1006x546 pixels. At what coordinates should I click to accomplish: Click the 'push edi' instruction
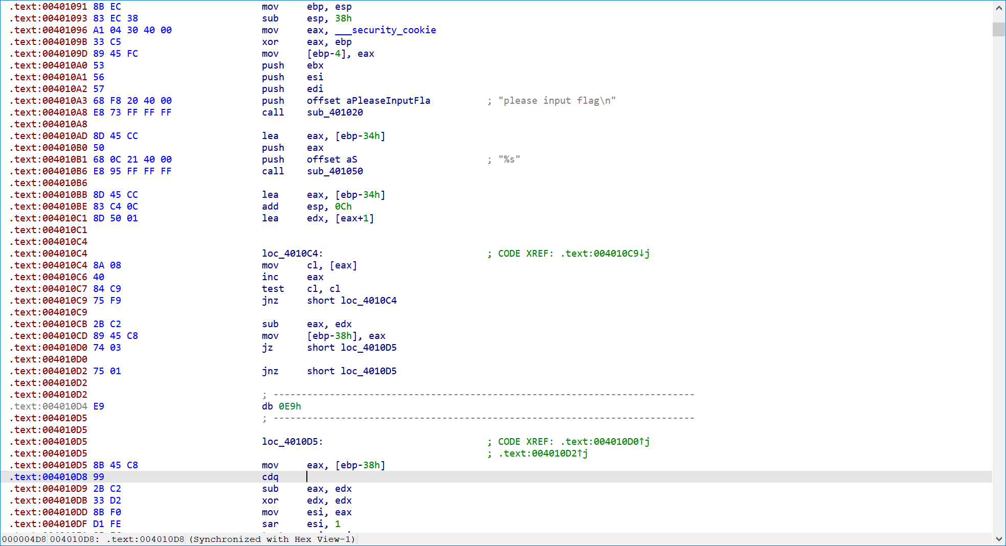pyautogui.click(x=293, y=89)
